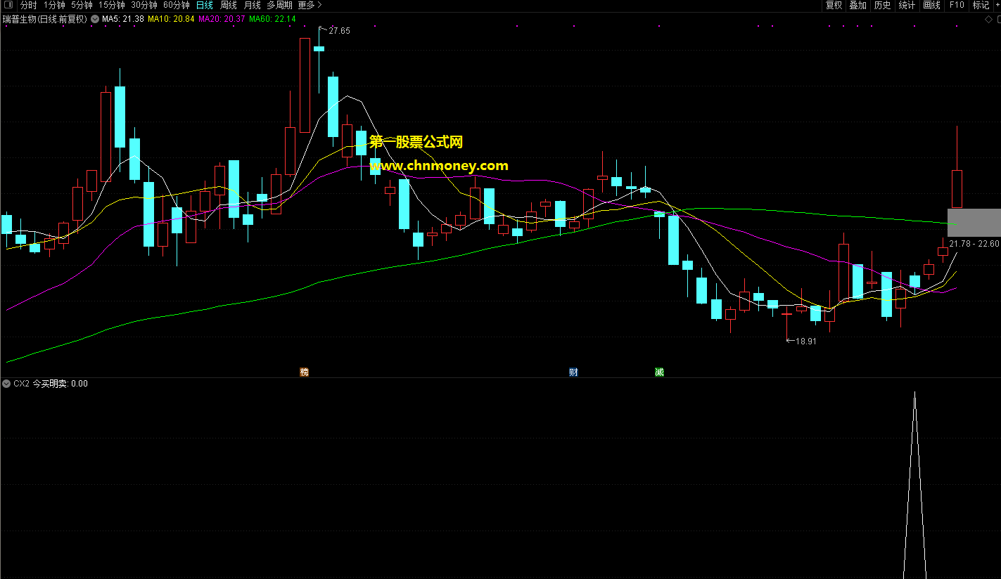Expand the main chart indicator dropdown arrow
Image resolution: width=1001 pixels, height=579 pixels.
pyautogui.click(x=95, y=19)
